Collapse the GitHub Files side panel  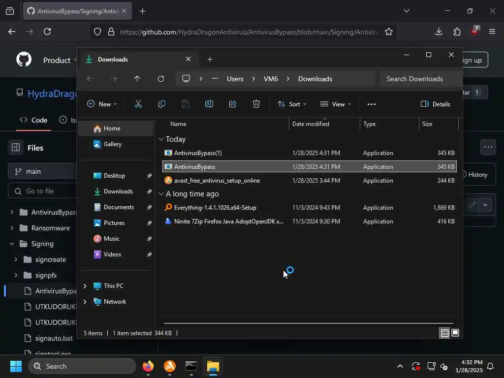[15, 148]
